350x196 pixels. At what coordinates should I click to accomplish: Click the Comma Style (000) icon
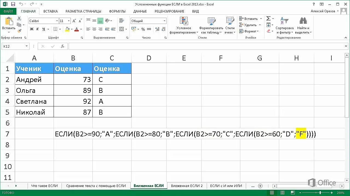pos(149,29)
